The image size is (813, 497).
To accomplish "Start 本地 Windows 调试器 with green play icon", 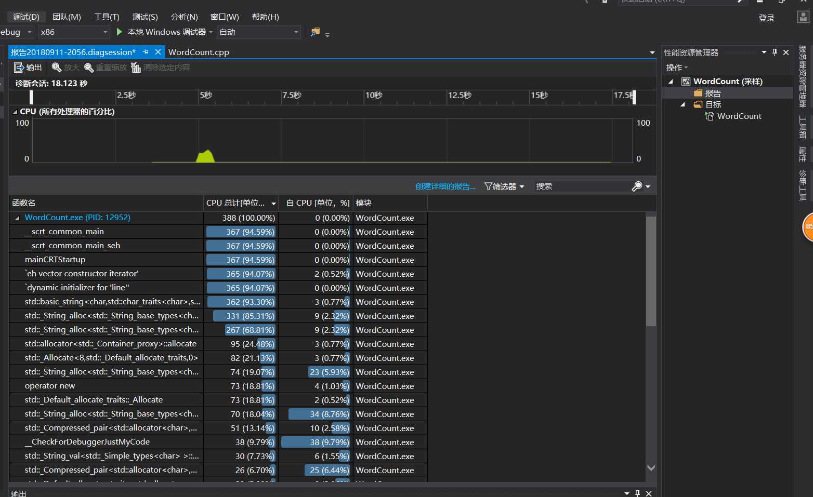I will coord(162,32).
